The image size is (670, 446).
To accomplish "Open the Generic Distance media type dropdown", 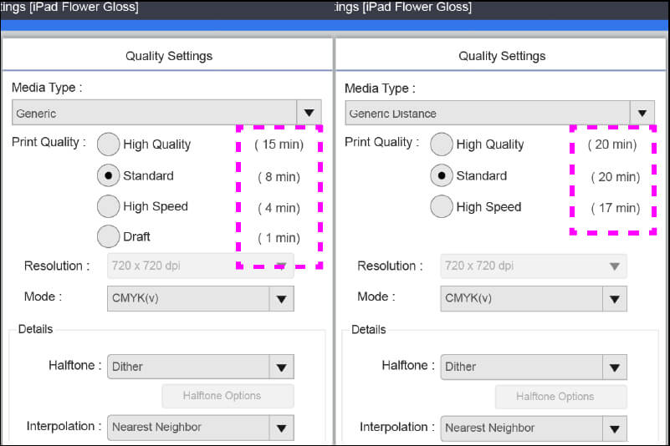I will [642, 113].
